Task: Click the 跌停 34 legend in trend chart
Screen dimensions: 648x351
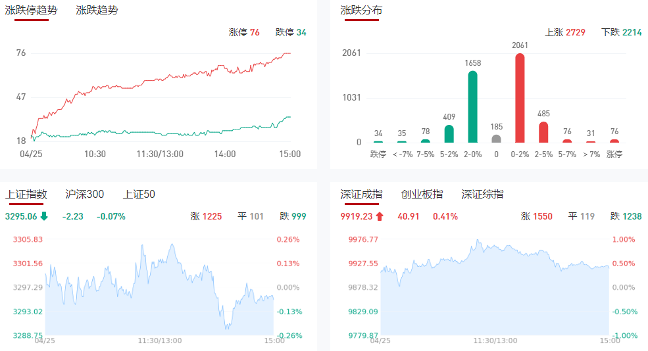Action: (x=291, y=32)
